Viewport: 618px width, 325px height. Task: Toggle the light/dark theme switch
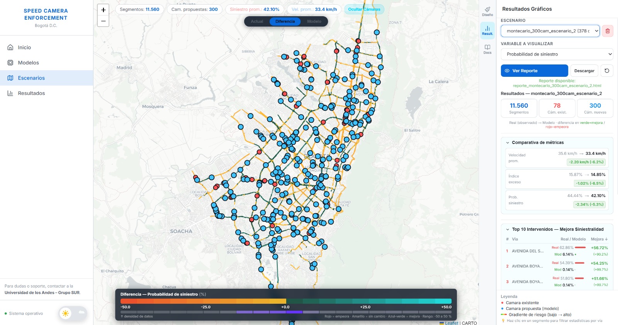(x=73, y=313)
